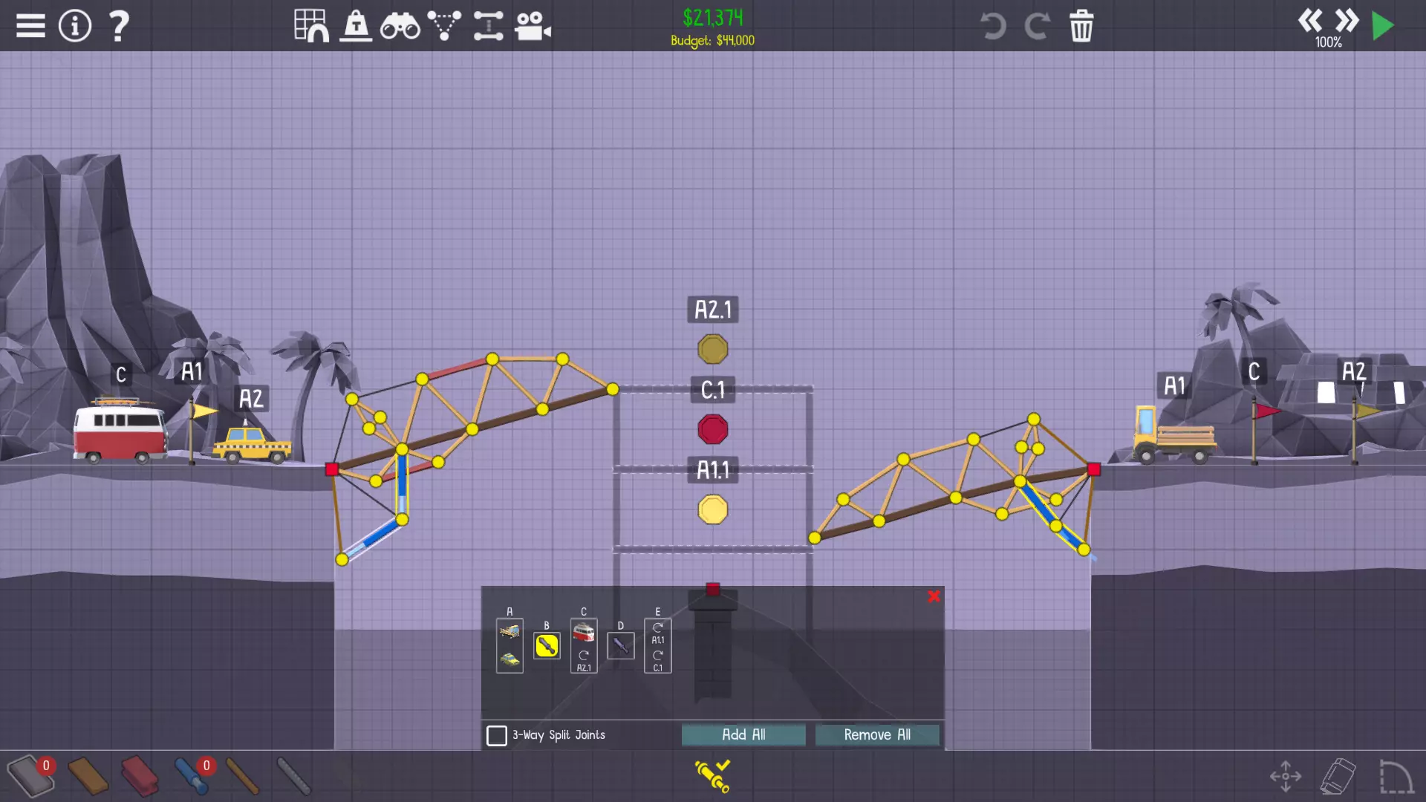The width and height of the screenshot is (1426, 802).
Task: Close the hydraulic phase panel
Action: (934, 596)
